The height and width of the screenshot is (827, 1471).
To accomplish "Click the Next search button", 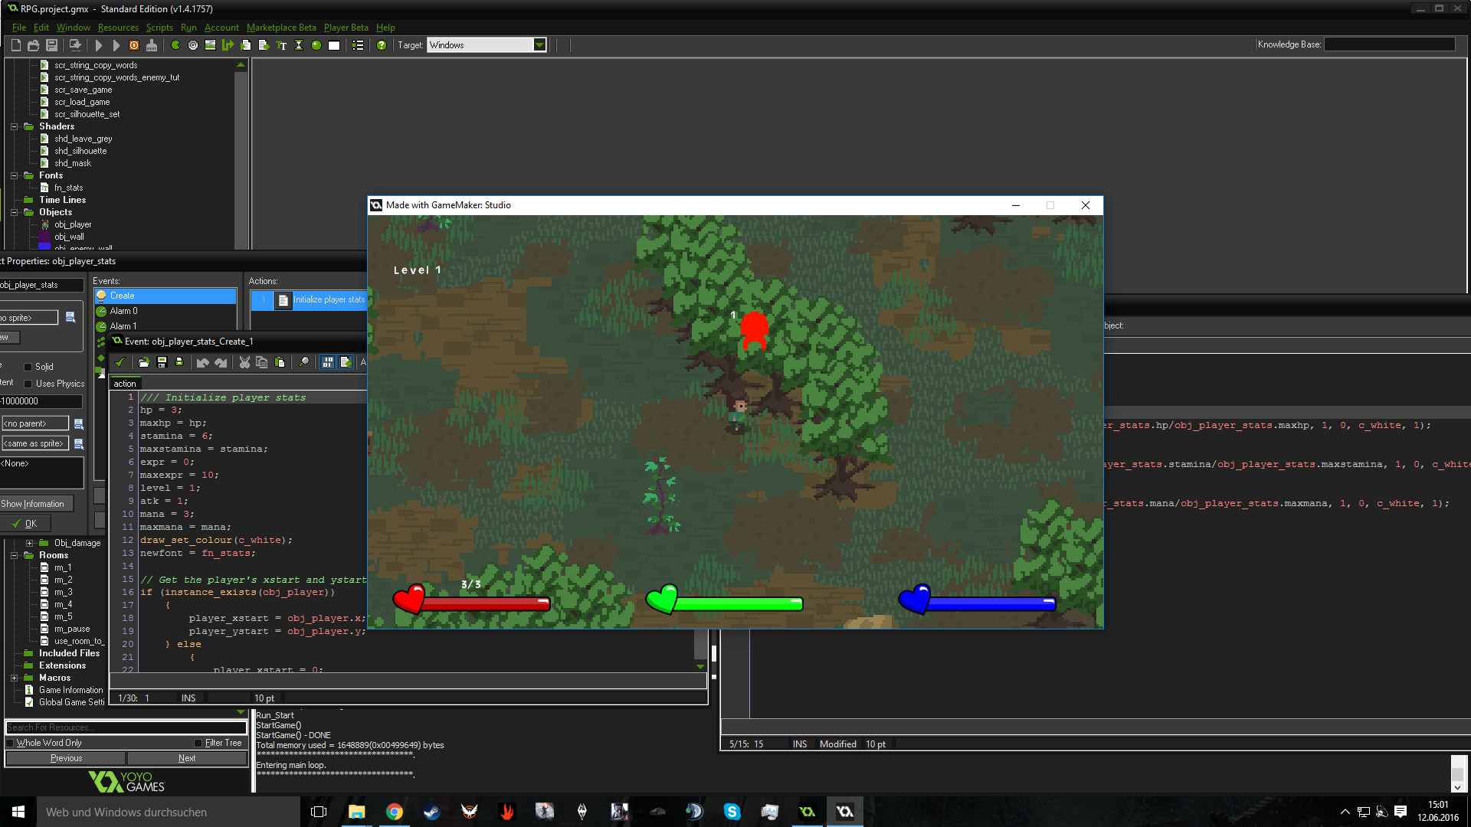I will (x=187, y=758).
